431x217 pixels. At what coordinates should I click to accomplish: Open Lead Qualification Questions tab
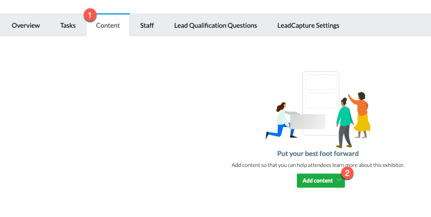click(x=215, y=26)
